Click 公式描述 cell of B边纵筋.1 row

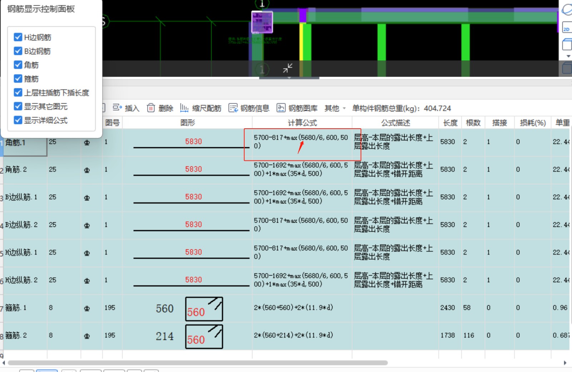pyautogui.click(x=395, y=197)
